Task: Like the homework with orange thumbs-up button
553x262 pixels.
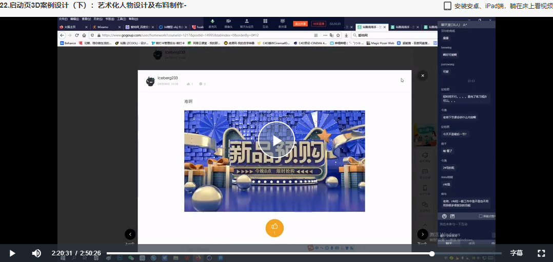Action: [x=274, y=228]
